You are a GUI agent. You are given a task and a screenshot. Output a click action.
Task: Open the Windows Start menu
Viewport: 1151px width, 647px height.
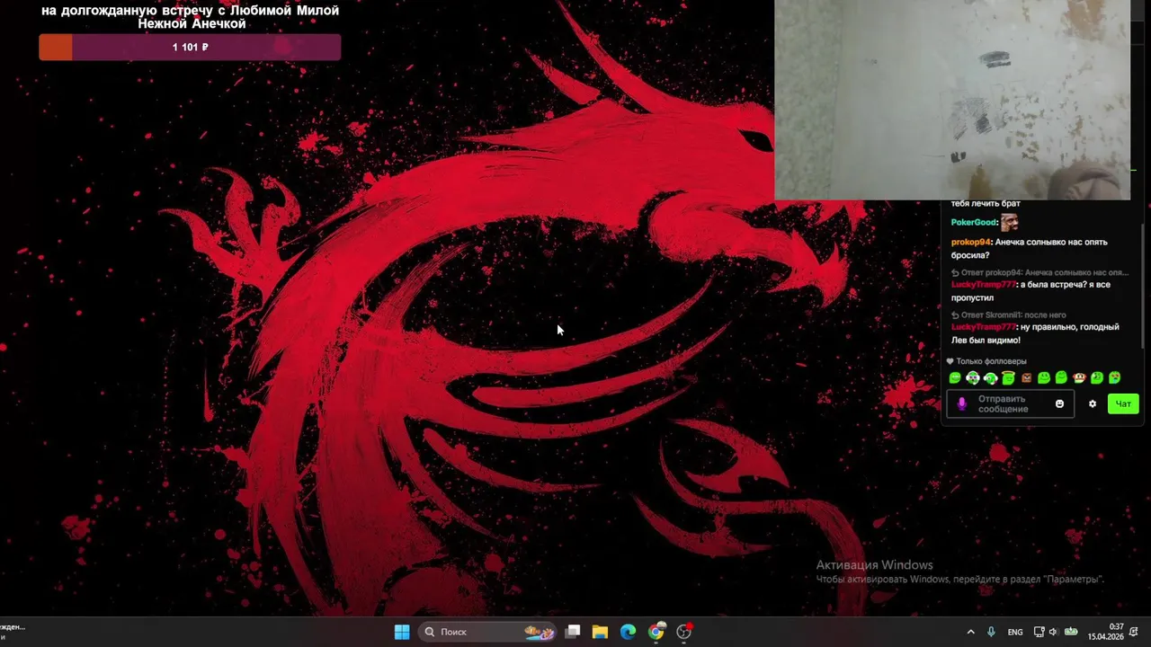[402, 632]
